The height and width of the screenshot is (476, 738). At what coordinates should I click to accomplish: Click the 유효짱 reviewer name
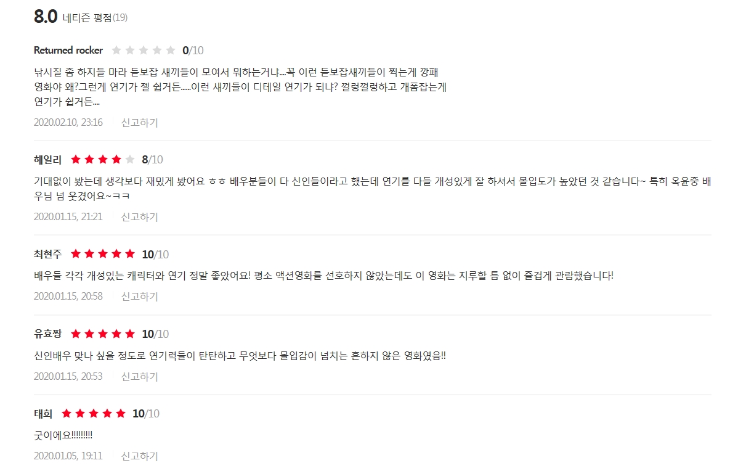pyautogui.click(x=48, y=334)
